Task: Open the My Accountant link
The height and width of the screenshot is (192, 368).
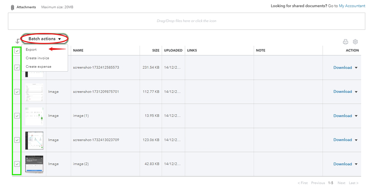Action: pyautogui.click(x=352, y=6)
